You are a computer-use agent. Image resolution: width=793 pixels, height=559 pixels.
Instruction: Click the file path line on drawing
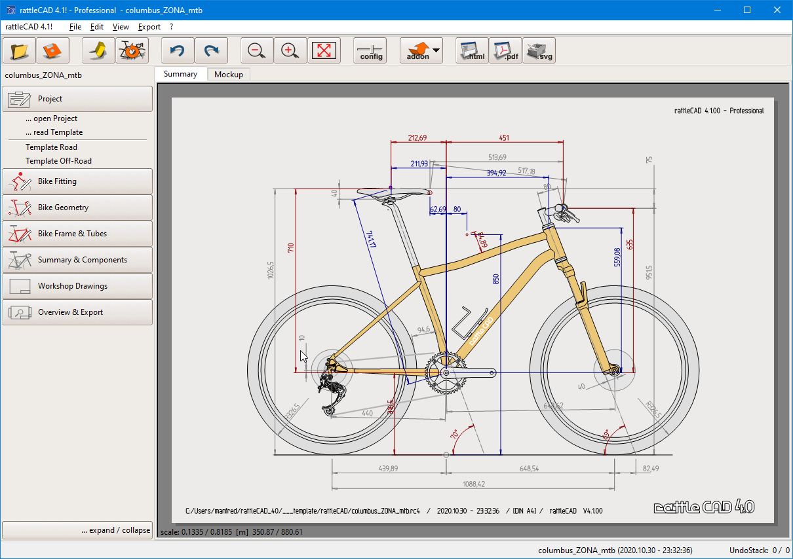[x=394, y=511]
